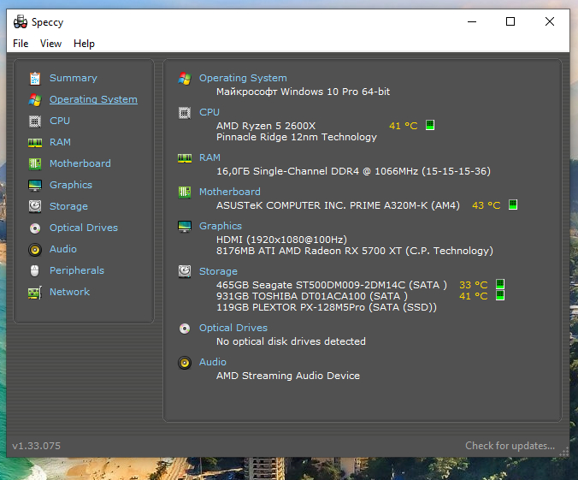Open the Operating System heading in main panel
The height and width of the screenshot is (480, 578).
tap(243, 78)
